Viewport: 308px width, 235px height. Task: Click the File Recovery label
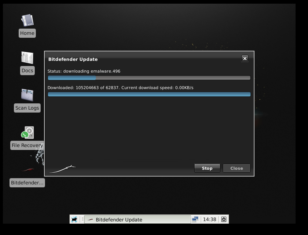click(27, 145)
